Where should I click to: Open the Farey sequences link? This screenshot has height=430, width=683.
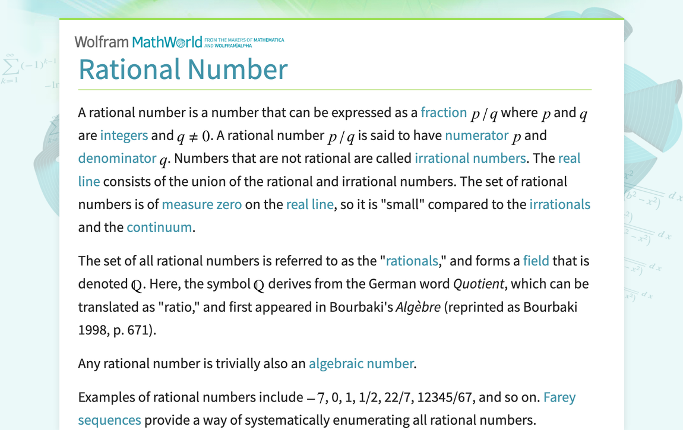click(x=559, y=397)
